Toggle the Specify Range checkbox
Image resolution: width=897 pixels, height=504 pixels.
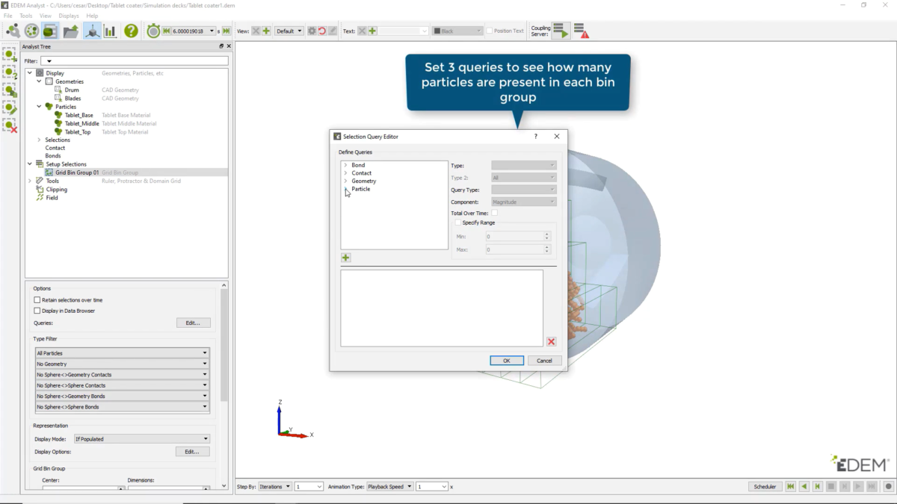458,223
